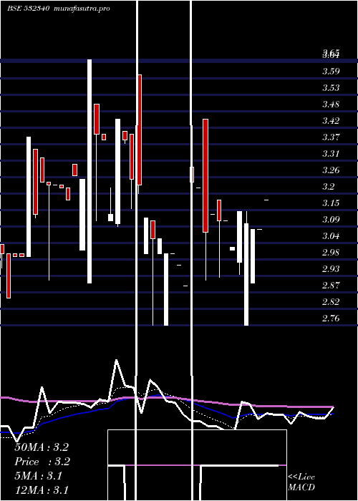Click the 3.31 price axis label
The image size is (358, 501).
pyautogui.click(x=331, y=154)
